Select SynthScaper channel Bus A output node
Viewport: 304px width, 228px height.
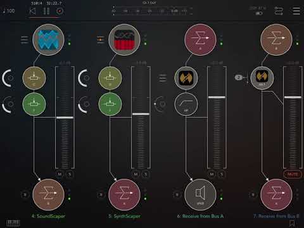(x=124, y=194)
